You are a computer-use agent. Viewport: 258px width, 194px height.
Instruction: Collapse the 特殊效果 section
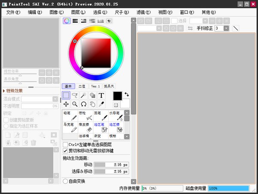[4, 91]
